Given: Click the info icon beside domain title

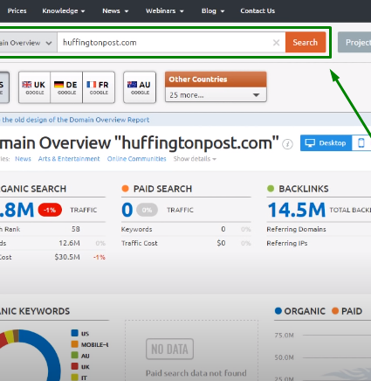Looking at the screenshot, I should click(287, 144).
